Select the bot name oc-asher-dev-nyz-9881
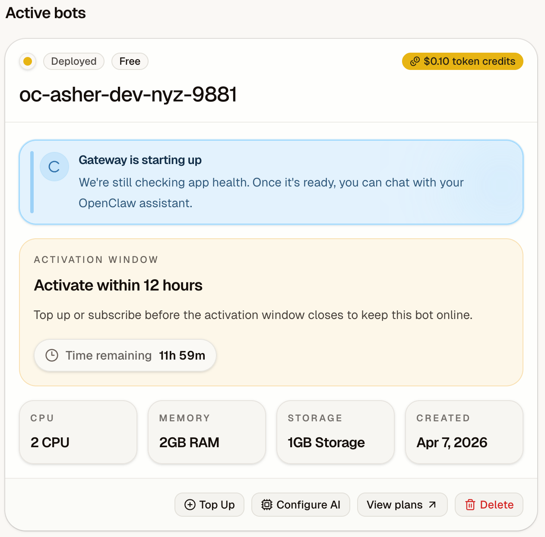The image size is (545, 537). tap(128, 95)
